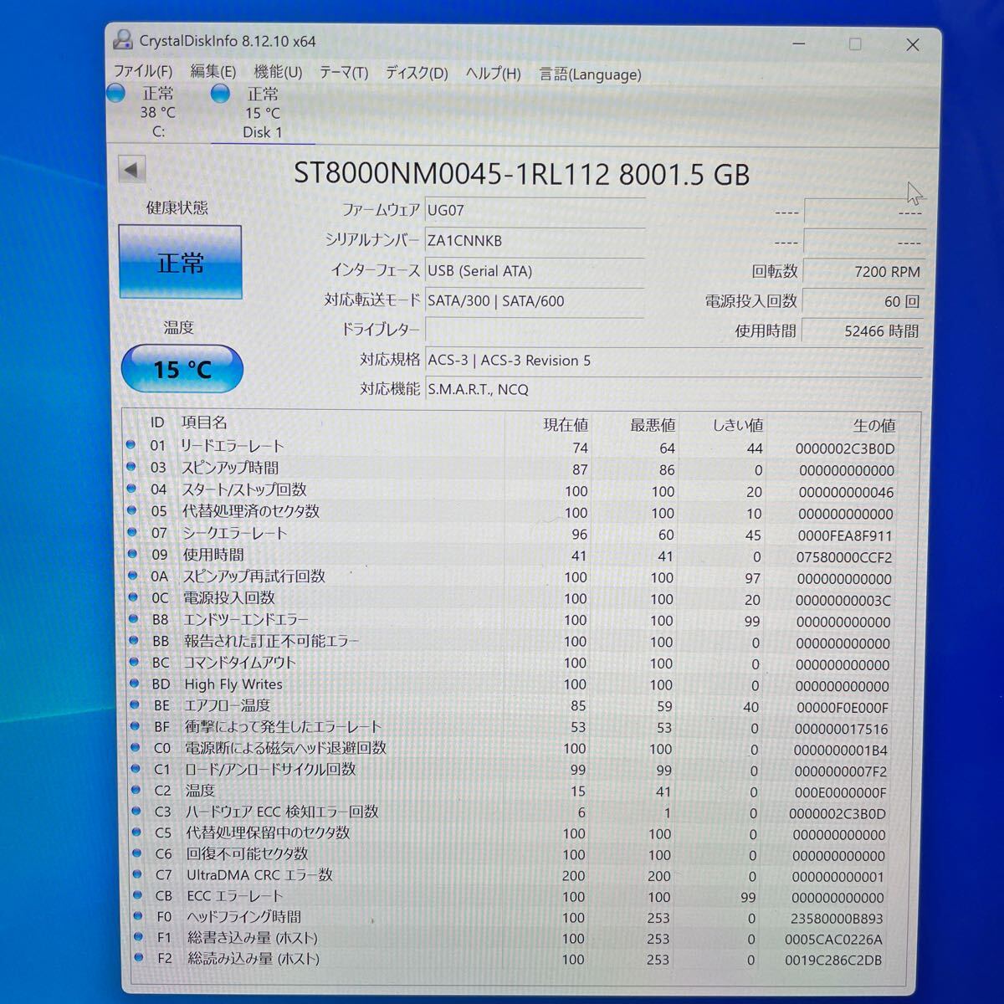Click the power-on hours 52466 時間 field

pos(863,331)
